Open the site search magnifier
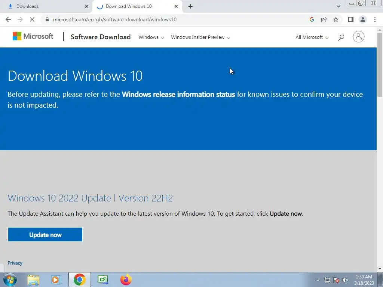 [x=341, y=37]
